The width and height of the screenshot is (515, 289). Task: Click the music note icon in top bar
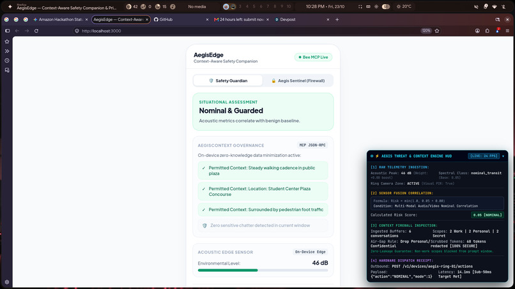(x=173, y=6)
